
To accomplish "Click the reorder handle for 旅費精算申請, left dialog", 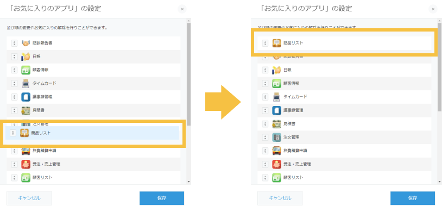I will tap(14, 151).
